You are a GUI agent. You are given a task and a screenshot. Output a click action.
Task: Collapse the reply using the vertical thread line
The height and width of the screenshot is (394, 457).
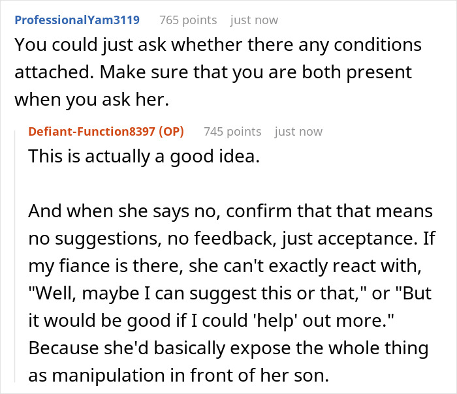[16, 261]
